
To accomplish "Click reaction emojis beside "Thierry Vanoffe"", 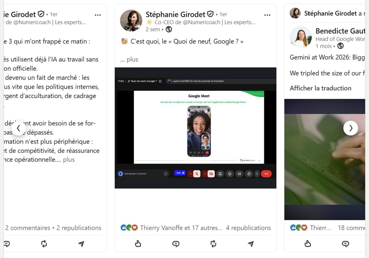I will click(129, 228).
